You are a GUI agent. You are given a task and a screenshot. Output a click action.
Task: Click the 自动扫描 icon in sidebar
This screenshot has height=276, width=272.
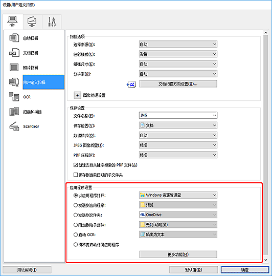click(14, 38)
